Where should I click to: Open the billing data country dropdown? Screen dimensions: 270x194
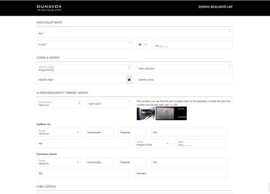59,162
